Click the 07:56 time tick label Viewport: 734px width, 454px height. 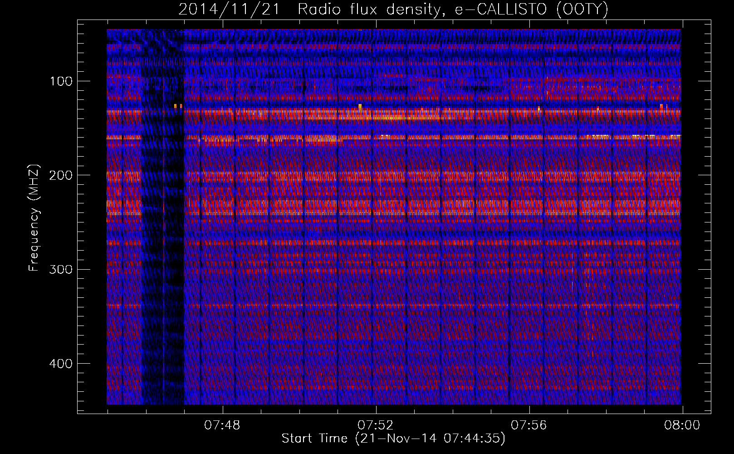[x=529, y=425]
